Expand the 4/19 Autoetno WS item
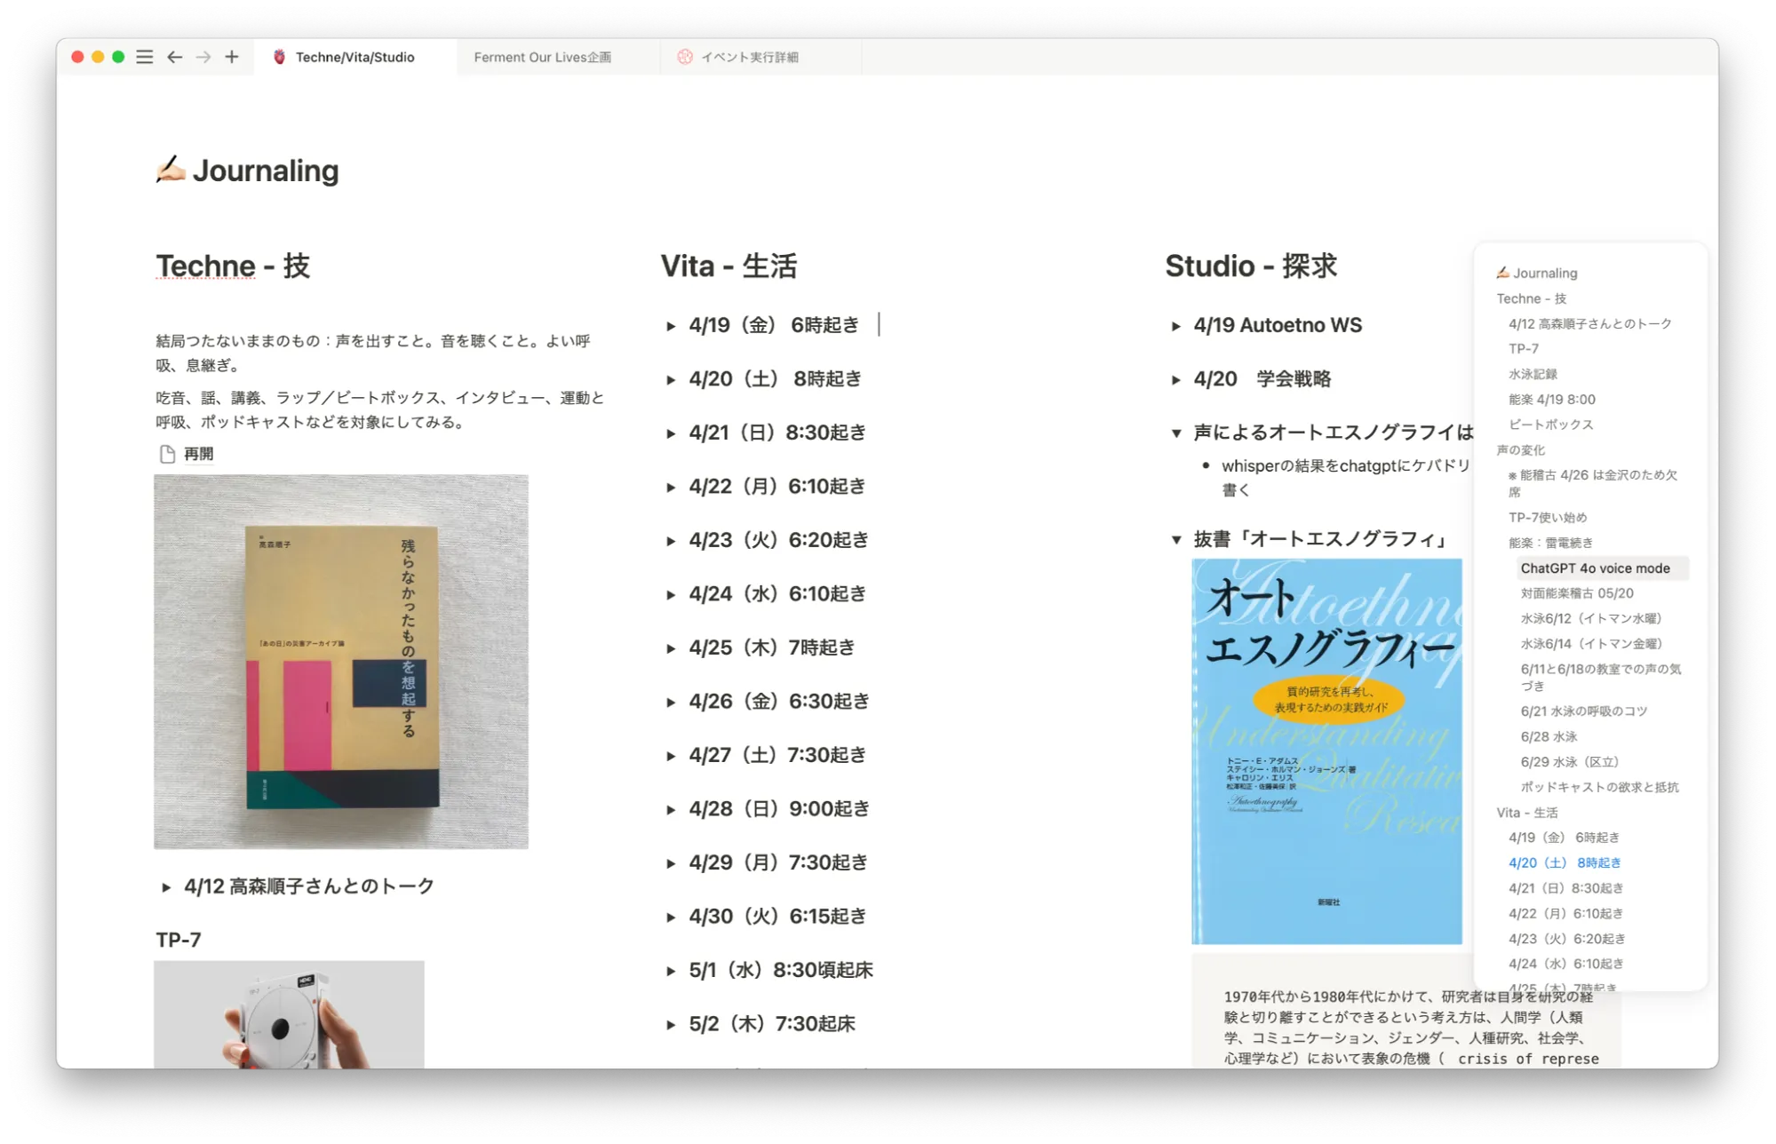1776x1144 pixels. pyautogui.click(x=1176, y=325)
